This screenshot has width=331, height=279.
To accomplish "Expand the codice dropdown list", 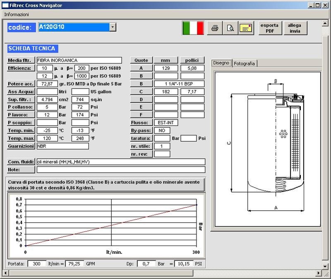I will coord(113,27).
